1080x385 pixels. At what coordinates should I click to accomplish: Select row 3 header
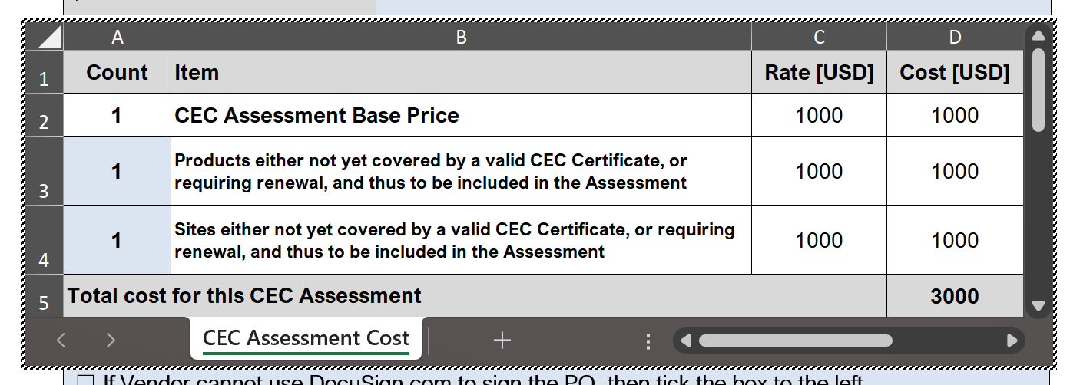click(x=44, y=172)
